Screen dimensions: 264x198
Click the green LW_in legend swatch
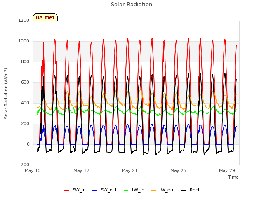tap(126, 191)
